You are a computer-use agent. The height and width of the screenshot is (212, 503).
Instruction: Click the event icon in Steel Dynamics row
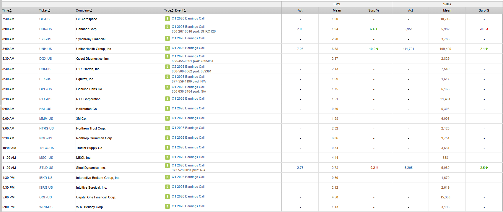pos(167,166)
